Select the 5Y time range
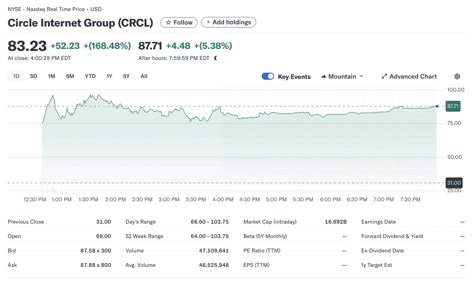473x281 pixels. pos(126,76)
